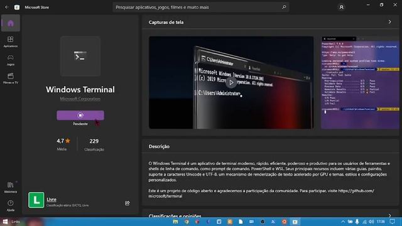Open the network icon in system tray
Image resolution: width=402 pixels, height=226 pixels.
[x=364, y=222]
